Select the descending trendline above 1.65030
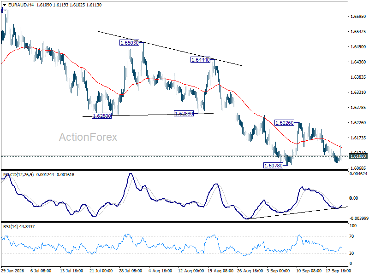 click(170, 49)
